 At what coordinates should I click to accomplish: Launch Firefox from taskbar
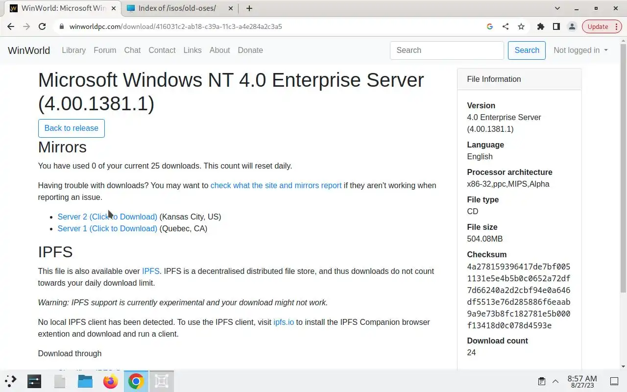[111, 381]
